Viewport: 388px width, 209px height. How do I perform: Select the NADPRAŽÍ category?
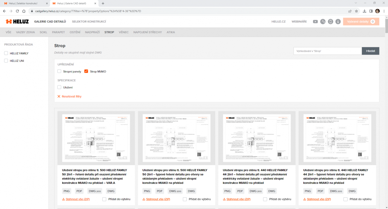(93, 32)
